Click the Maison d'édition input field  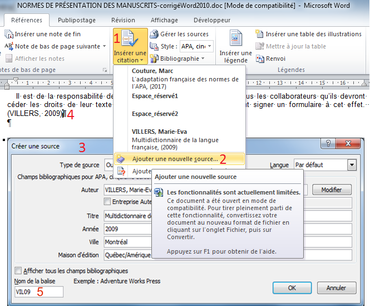[x=127, y=255]
